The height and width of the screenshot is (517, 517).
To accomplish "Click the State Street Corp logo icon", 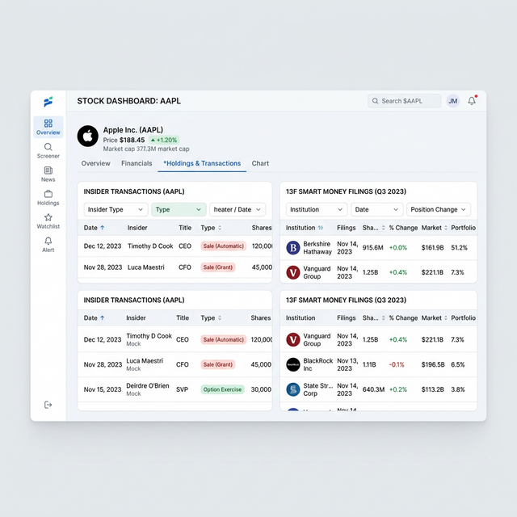I will coord(292,389).
